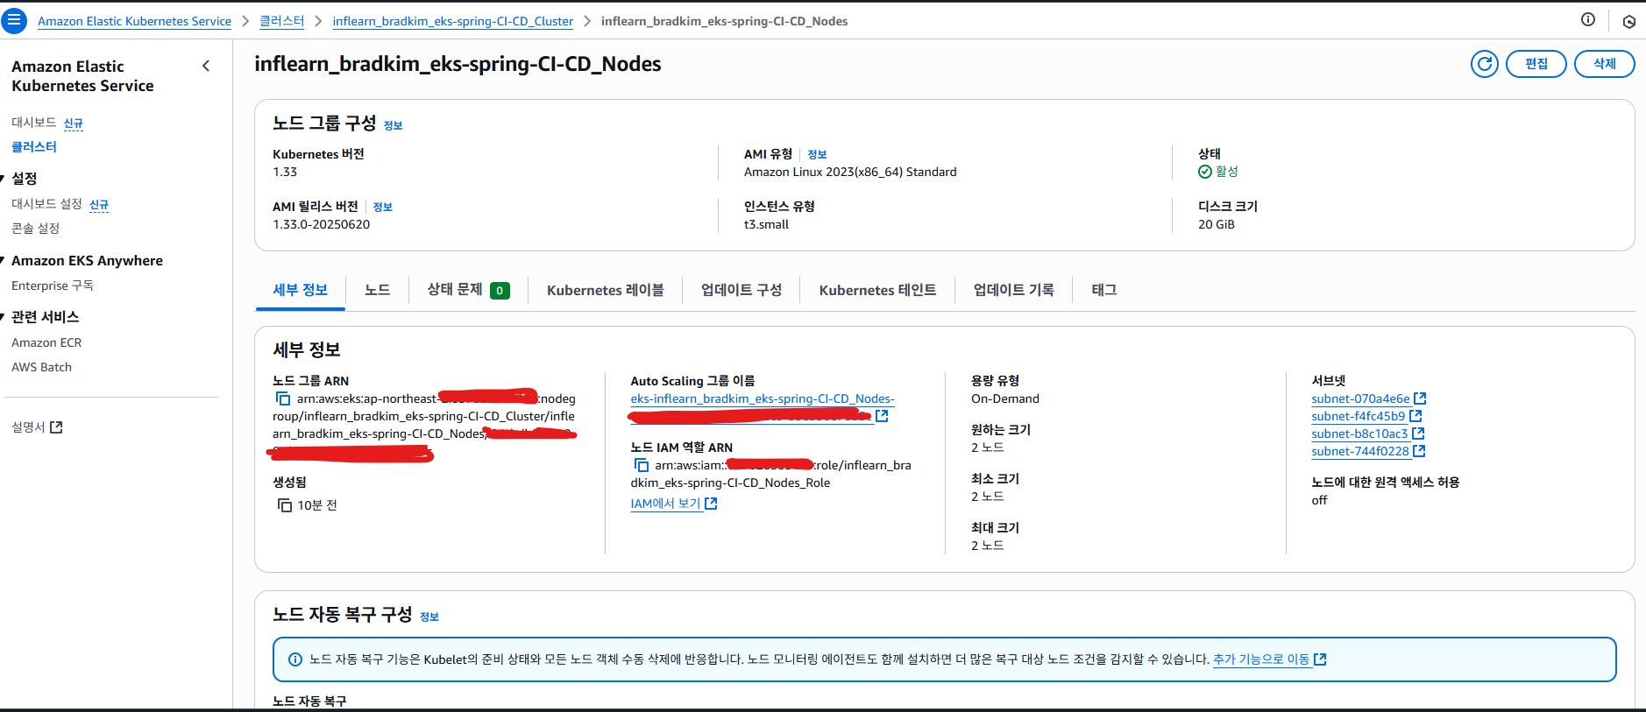Click external link icon after Auto Scaling group name
Screen dimensions: 1646x712
(882, 416)
